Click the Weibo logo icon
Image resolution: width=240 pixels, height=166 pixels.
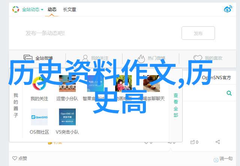(228, 9)
